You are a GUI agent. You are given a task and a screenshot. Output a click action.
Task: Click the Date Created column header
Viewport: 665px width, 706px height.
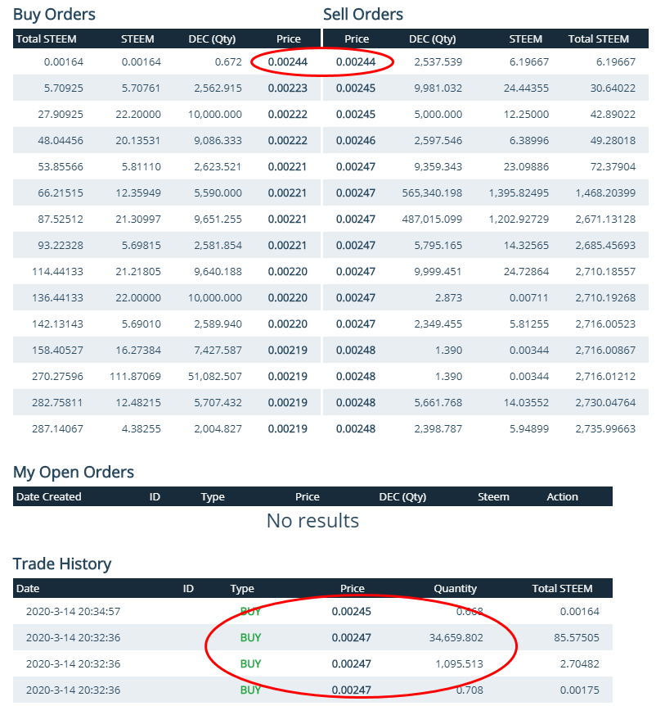(x=48, y=496)
